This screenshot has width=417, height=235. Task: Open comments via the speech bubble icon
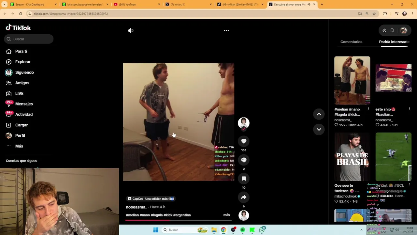(244, 160)
